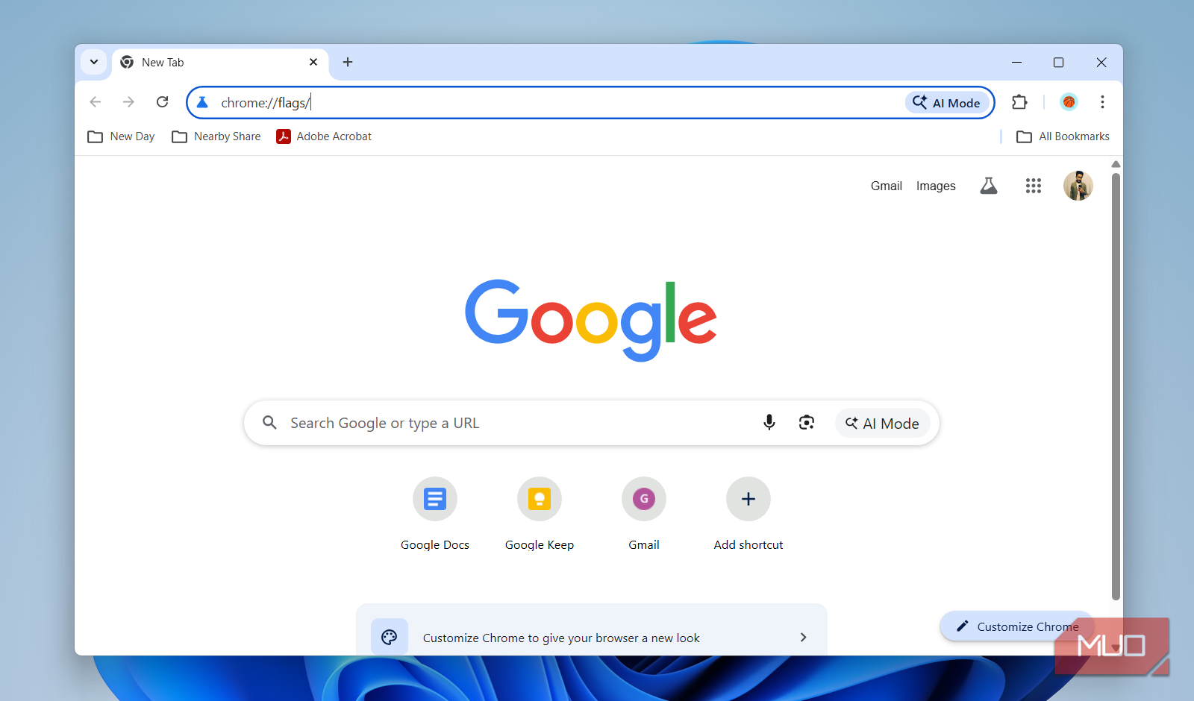Open the Gmail shortcut tile
Viewport: 1194px width, 701px height.
(x=644, y=515)
